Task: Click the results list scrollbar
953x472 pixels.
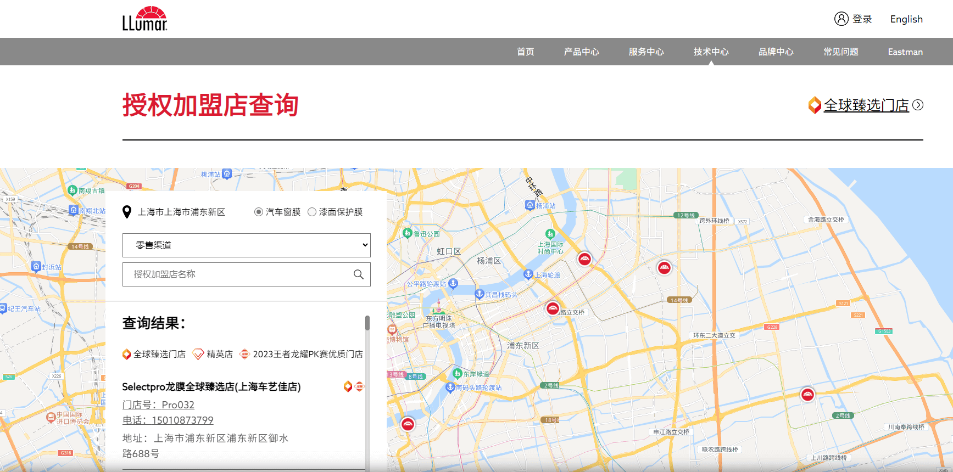Action: [367, 323]
